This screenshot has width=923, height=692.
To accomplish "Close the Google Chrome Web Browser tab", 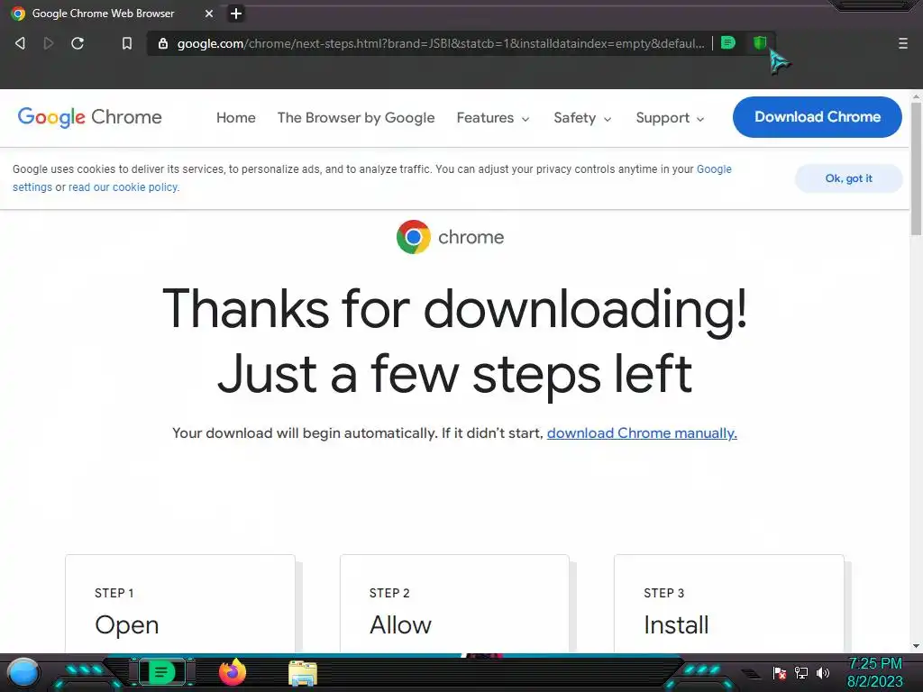I will [x=209, y=14].
